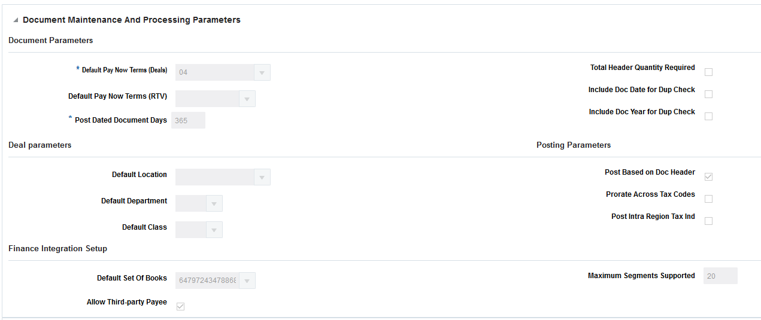Click the Maximum Segments Supported field
Viewport: 761px width, 320px height.
pos(720,276)
